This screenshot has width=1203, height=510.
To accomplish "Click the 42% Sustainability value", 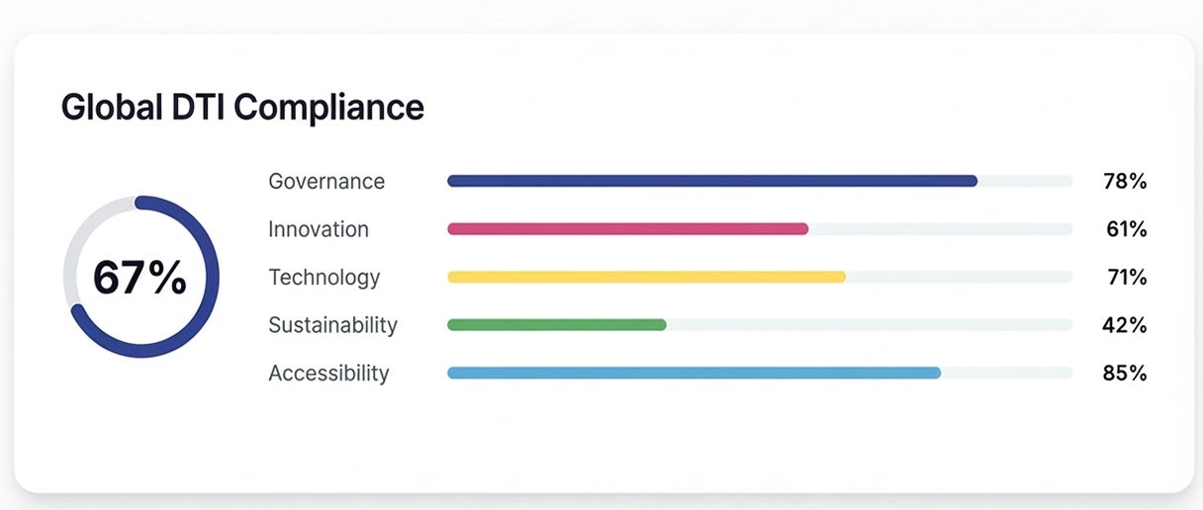I will 1125,325.
